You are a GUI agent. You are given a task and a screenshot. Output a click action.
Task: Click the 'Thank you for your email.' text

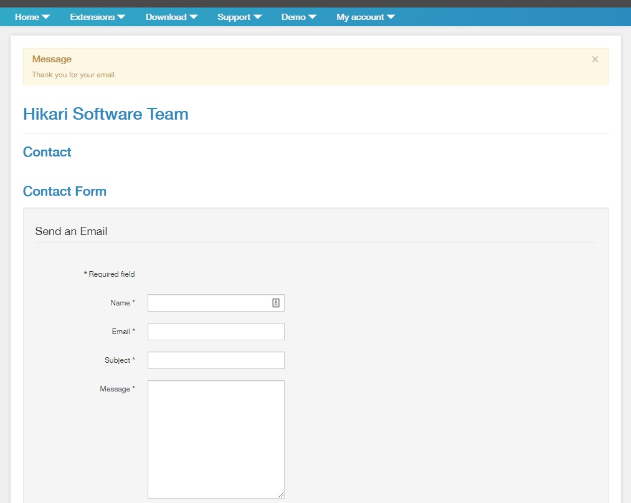coord(74,75)
